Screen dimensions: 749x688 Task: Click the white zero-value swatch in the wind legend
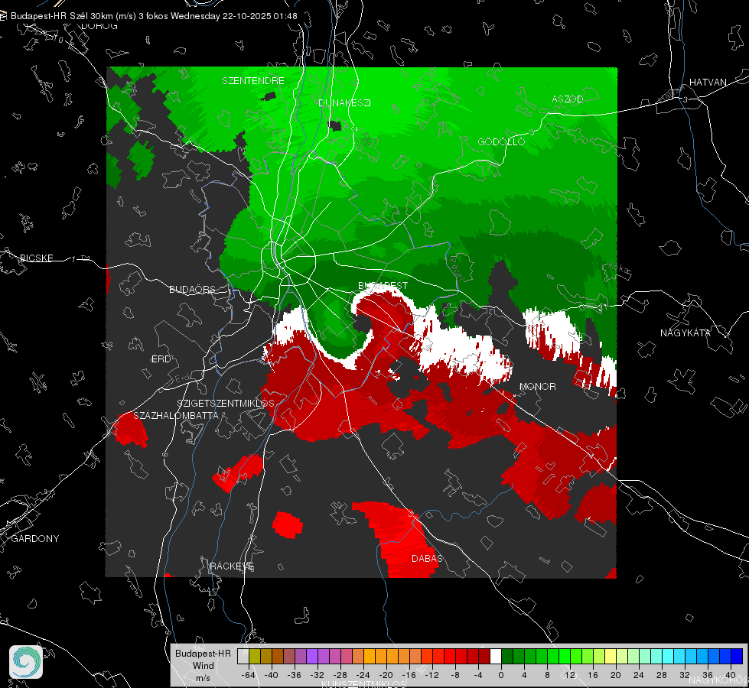click(x=496, y=657)
